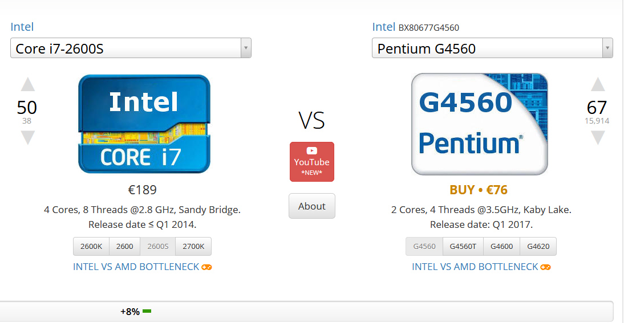Switch right CPU to G4560T

(463, 247)
